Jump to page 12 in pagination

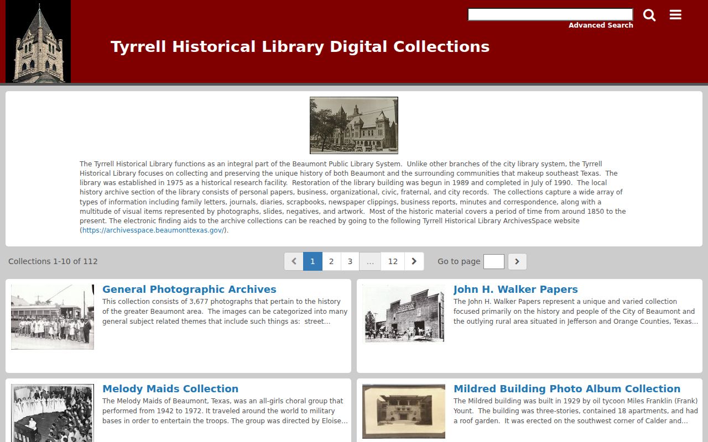point(393,261)
